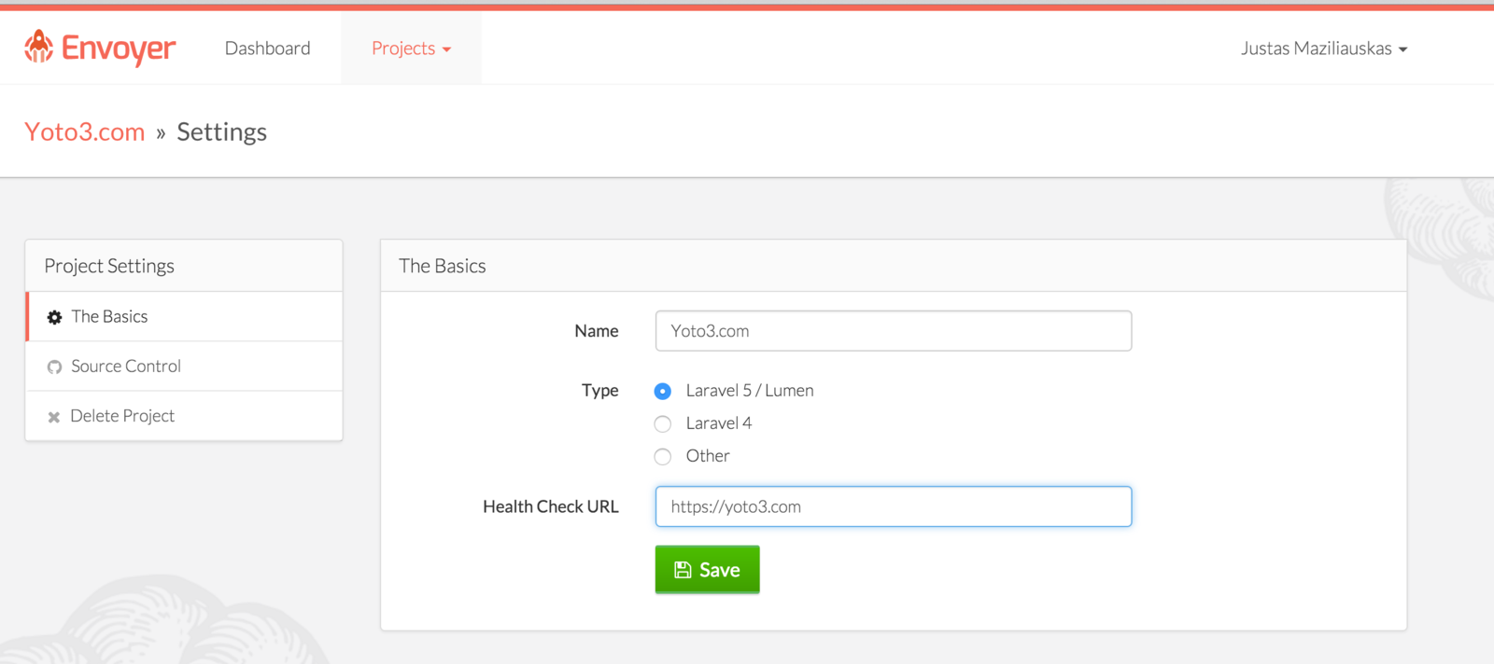
Task: Click the Laravel 4 label text
Action: [719, 423]
